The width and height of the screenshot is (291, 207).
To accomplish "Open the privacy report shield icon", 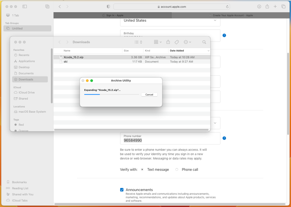I will tap(108, 6).
